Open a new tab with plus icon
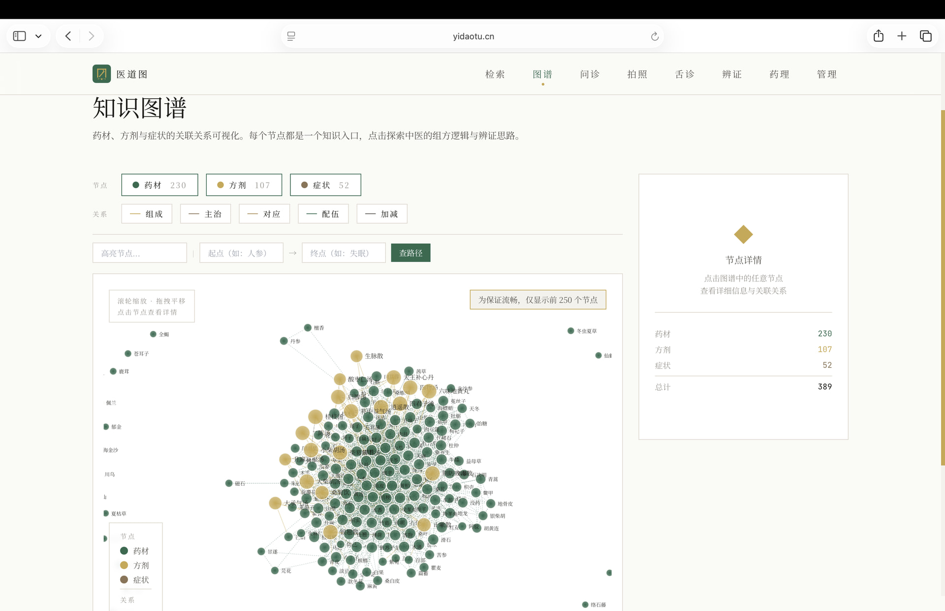 [902, 36]
